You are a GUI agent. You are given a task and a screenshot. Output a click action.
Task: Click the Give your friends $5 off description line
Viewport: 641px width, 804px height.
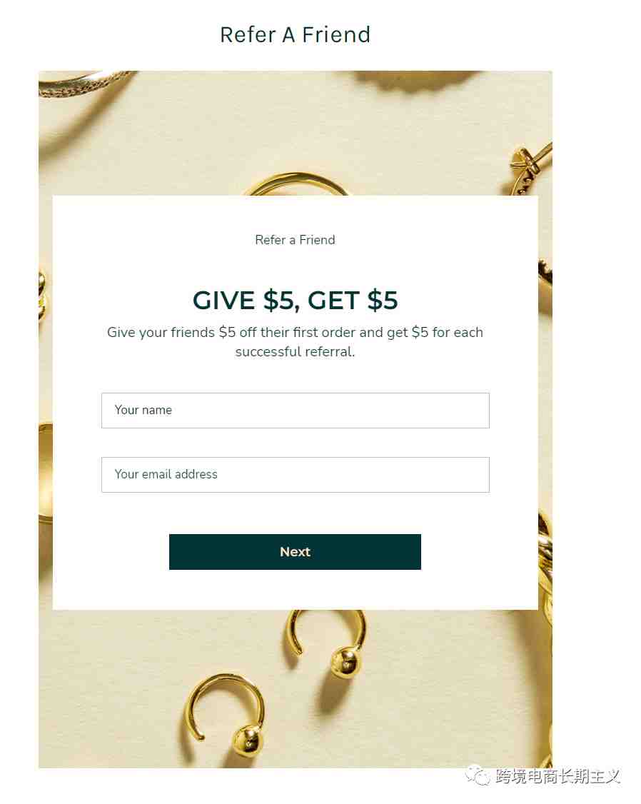point(295,332)
